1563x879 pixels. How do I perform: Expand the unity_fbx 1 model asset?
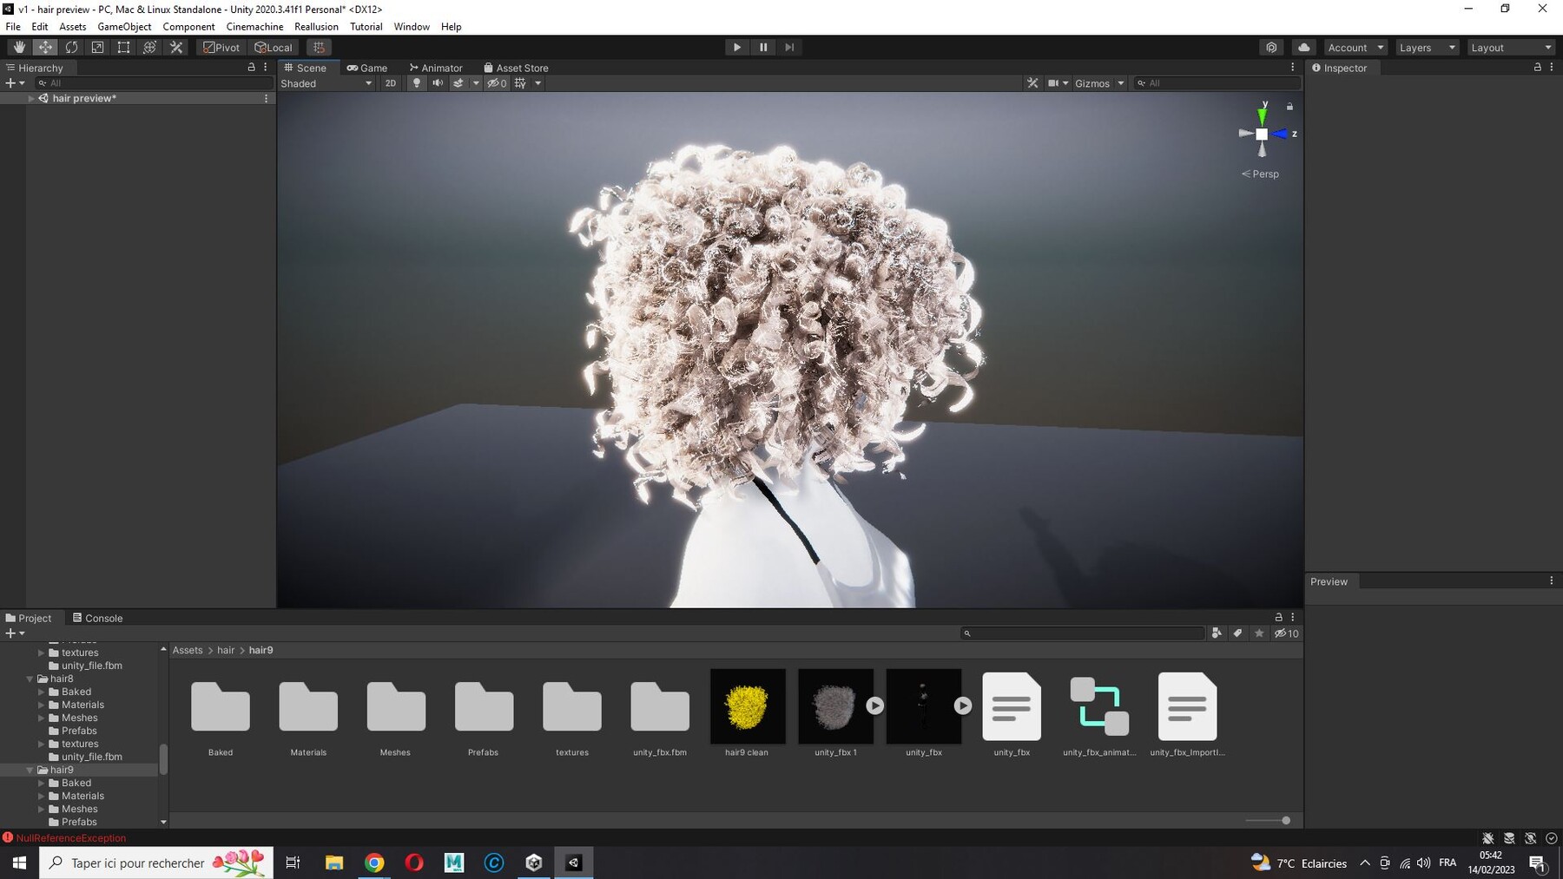point(874,706)
